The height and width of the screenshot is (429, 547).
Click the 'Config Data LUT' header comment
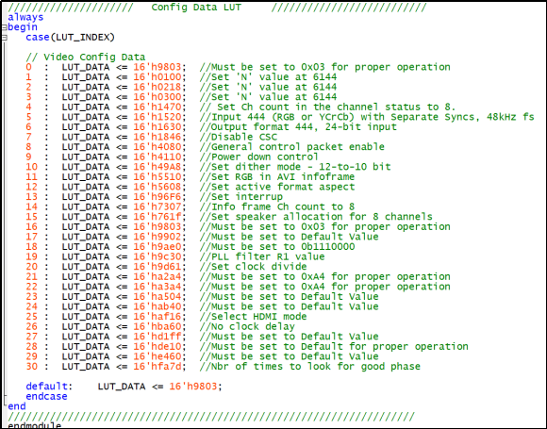pos(196,8)
